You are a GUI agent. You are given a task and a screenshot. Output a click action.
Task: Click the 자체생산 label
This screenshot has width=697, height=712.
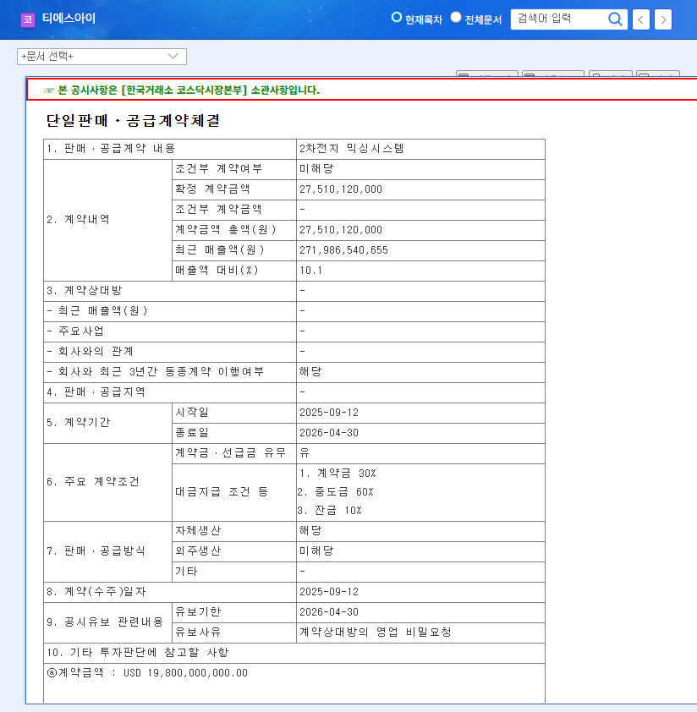pos(198,531)
